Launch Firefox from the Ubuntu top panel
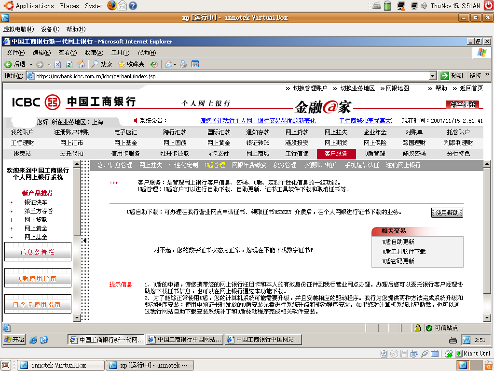Viewport: 494px width, 371px height. pyautogui.click(x=111, y=5)
